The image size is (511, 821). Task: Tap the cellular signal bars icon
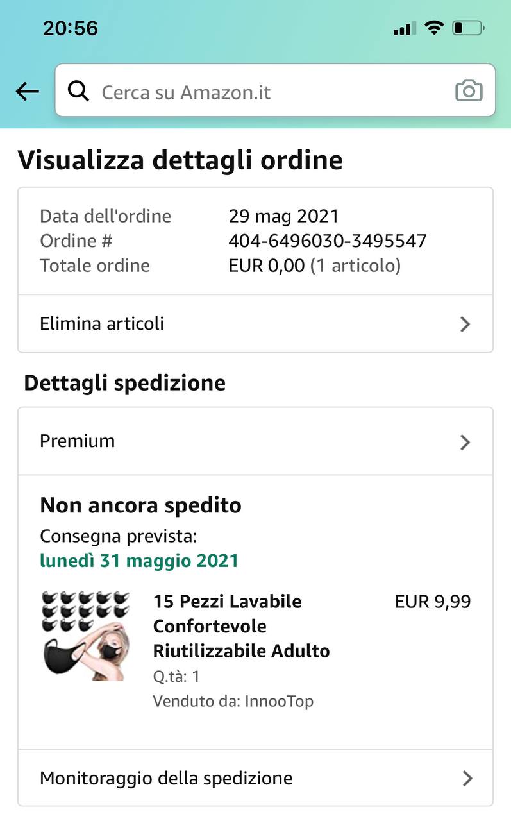(404, 28)
